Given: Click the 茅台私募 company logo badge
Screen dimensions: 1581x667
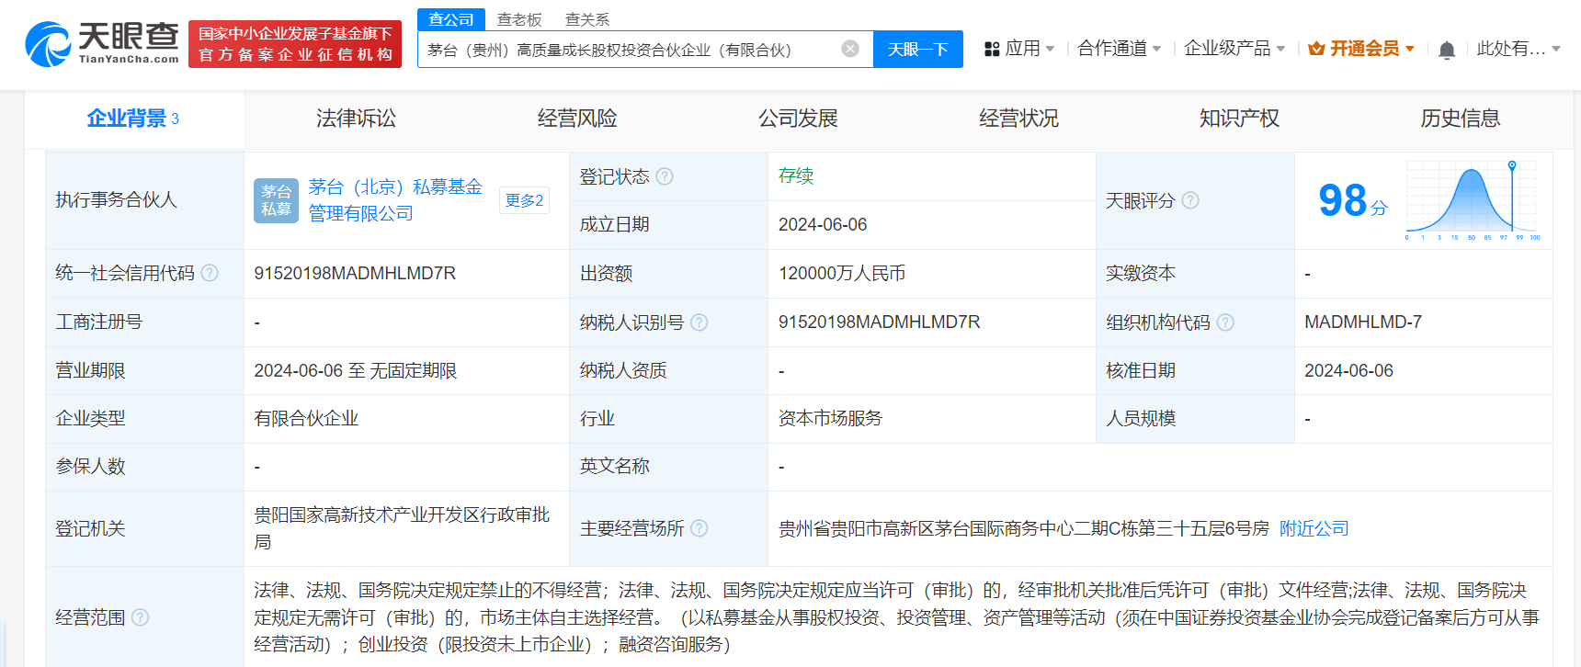Looking at the screenshot, I should [x=276, y=200].
